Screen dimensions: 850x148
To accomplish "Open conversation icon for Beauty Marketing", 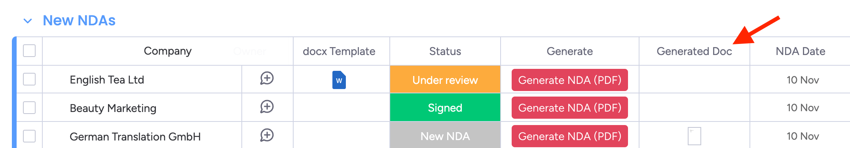I will point(267,107).
